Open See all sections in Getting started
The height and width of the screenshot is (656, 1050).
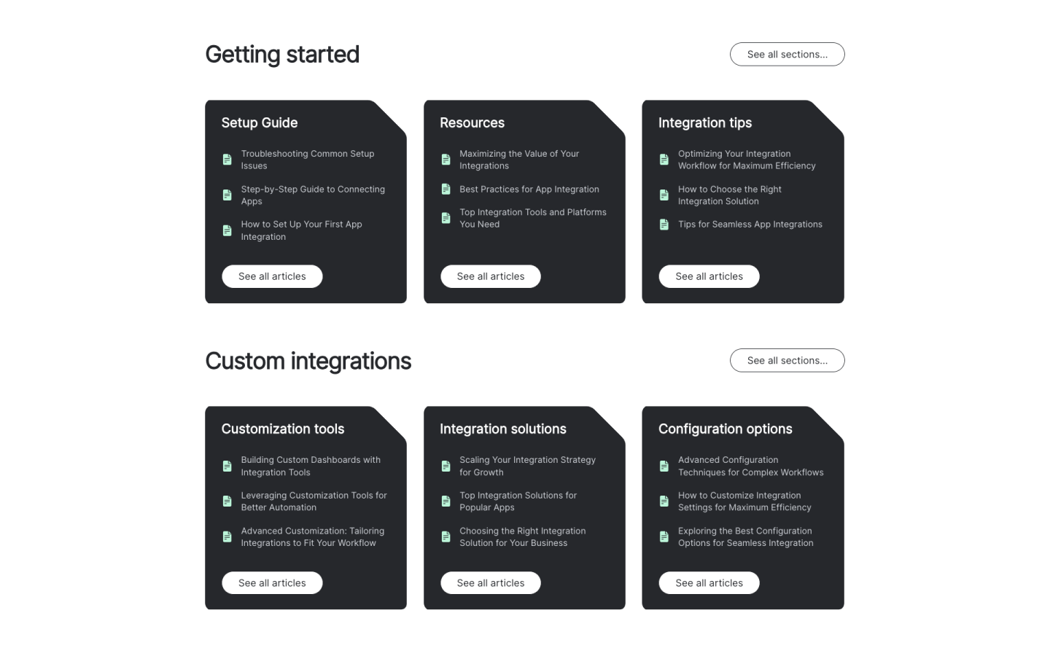(x=787, y=55)
